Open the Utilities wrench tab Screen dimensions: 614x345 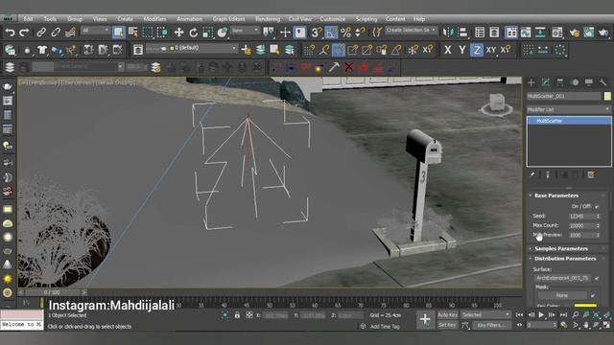click(603, 82)
